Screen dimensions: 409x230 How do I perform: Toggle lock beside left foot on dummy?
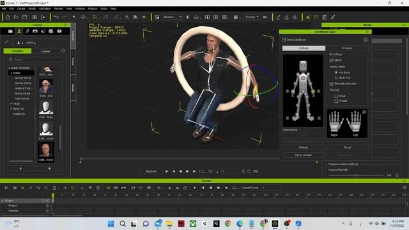click(319, 118)
